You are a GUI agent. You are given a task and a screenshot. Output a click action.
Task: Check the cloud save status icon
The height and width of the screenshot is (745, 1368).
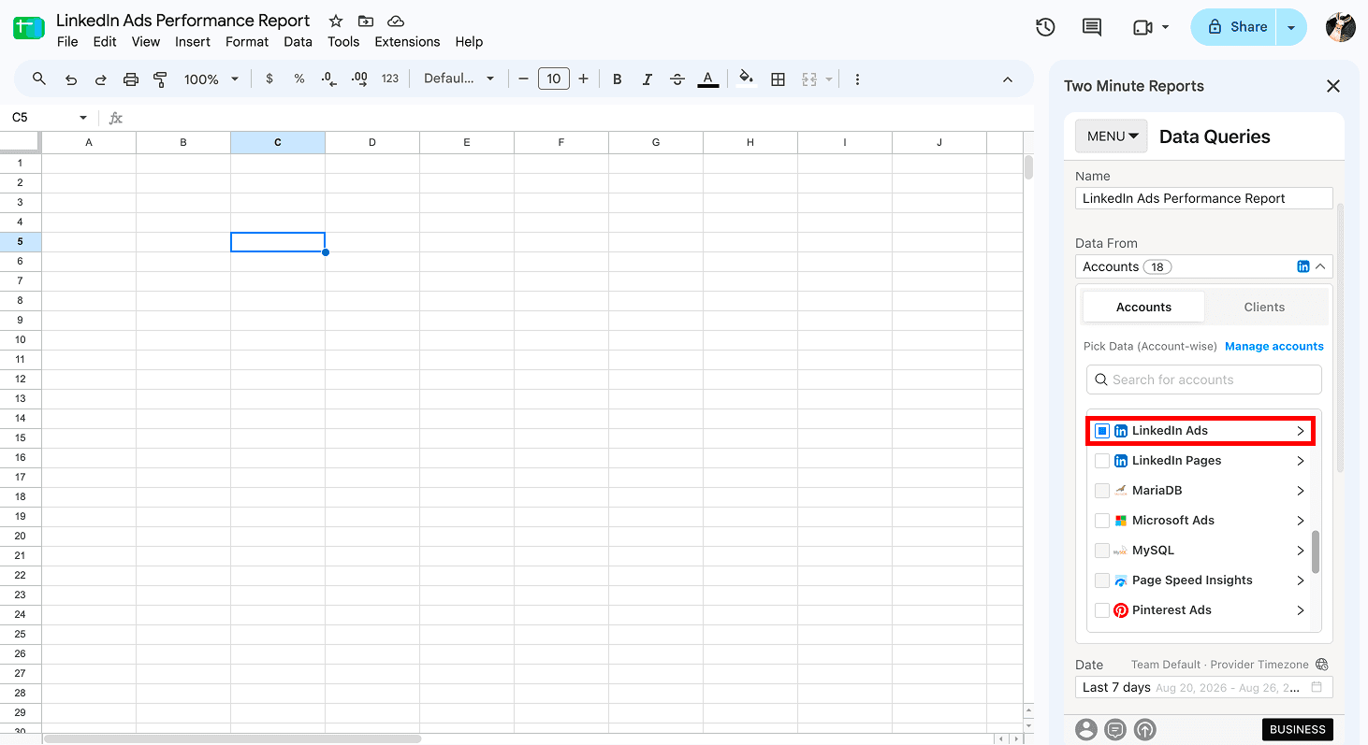click(x=395, y=21)
